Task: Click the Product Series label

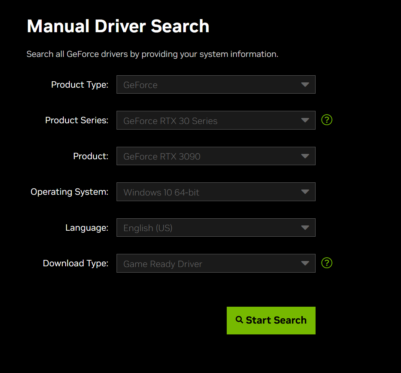Action: [76, 120]
